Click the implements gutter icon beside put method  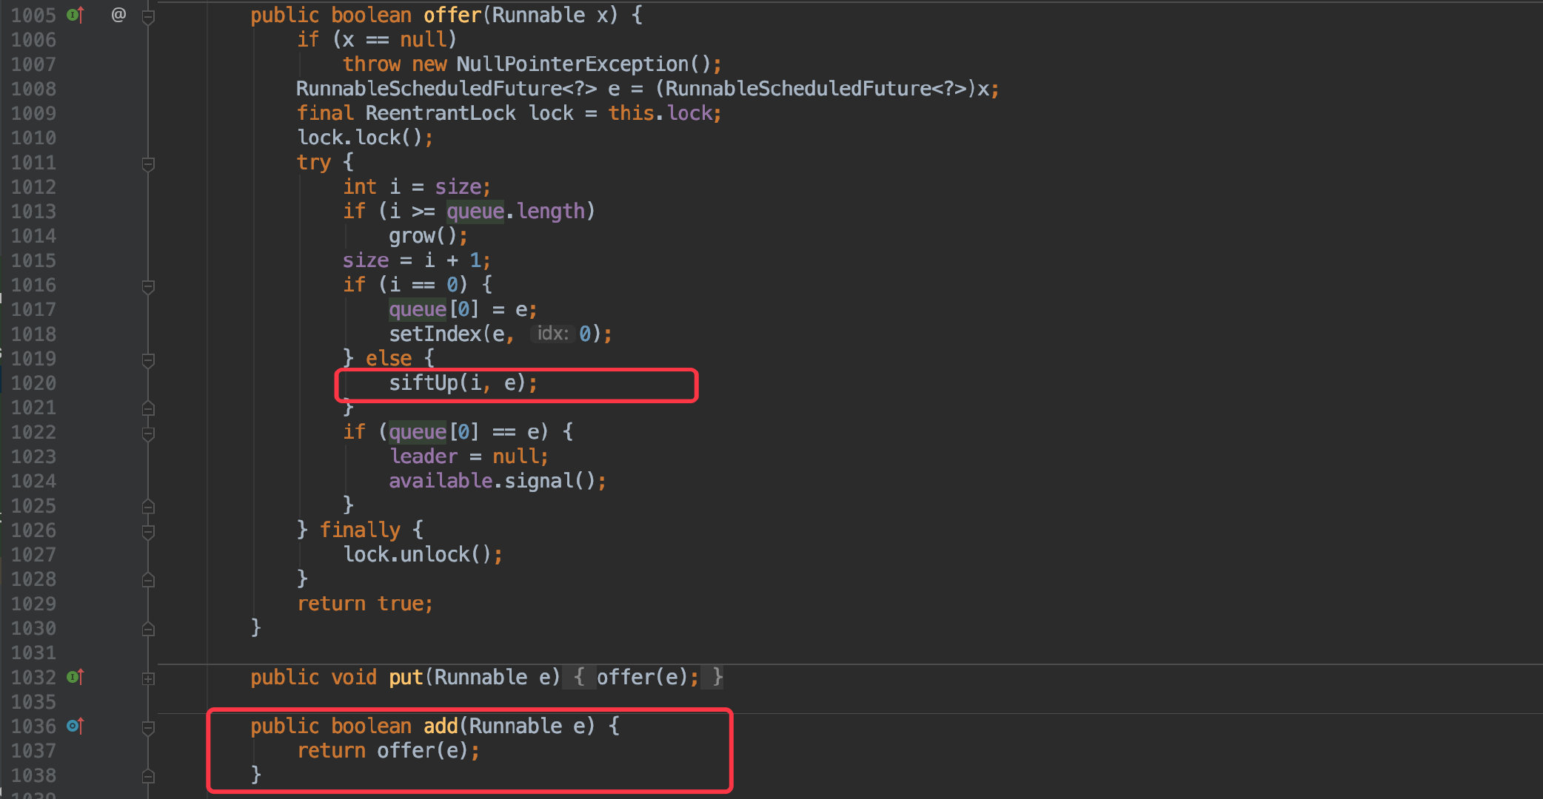(76, 677)
